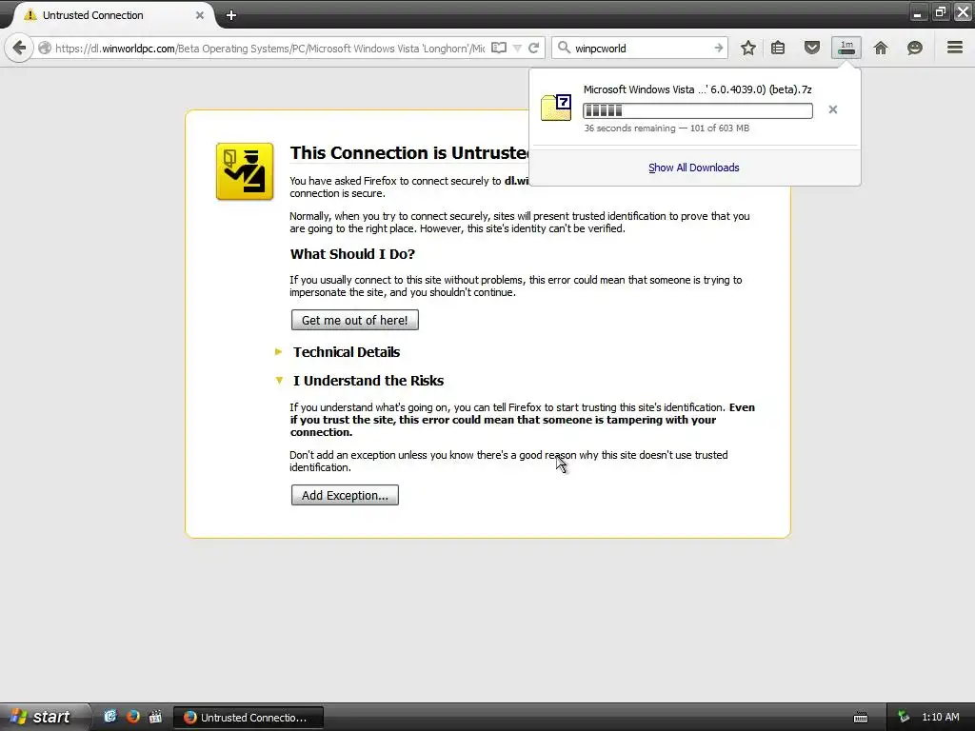This screenshot has width=975, height=731.
Task: Click the What Should I Do? heading
Action: (x=352, y=253)
